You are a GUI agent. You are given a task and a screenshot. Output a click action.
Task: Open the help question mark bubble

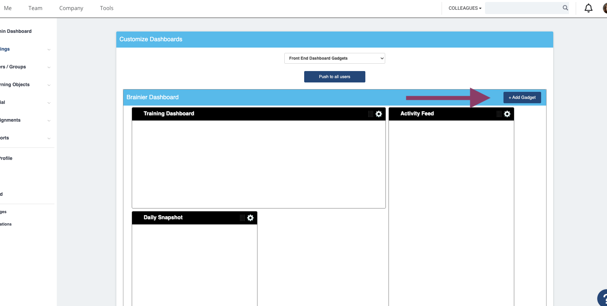[x=602, y=298]
